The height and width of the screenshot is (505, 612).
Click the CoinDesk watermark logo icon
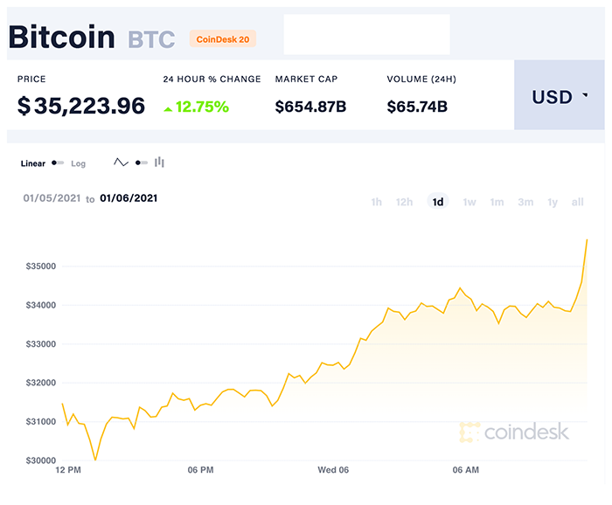pyautogui.click(x=470, y=432)
